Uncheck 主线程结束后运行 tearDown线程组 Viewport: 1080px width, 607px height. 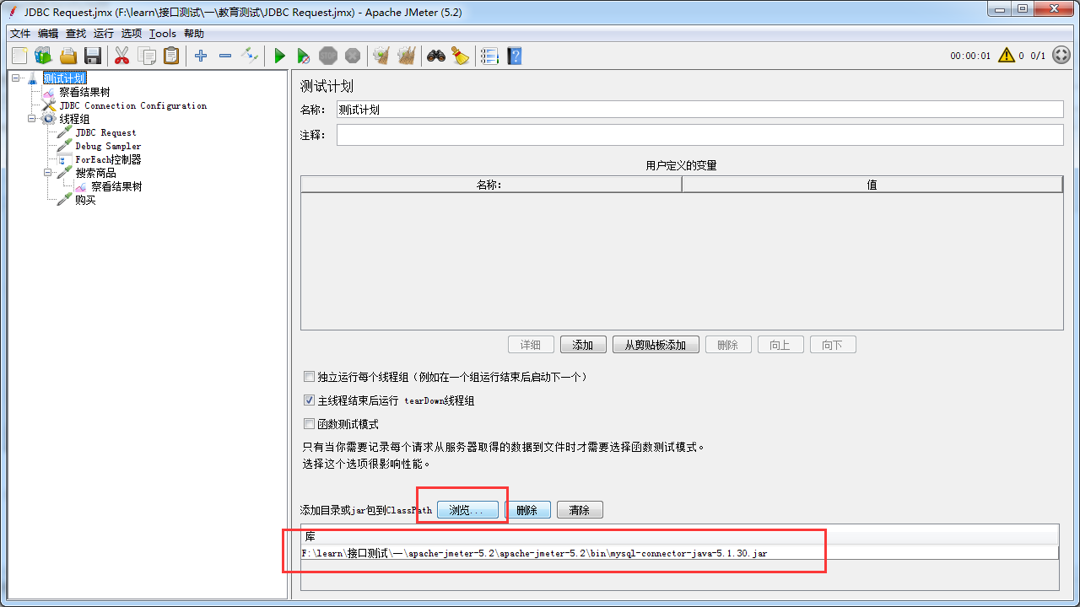[x=309, y=400]
